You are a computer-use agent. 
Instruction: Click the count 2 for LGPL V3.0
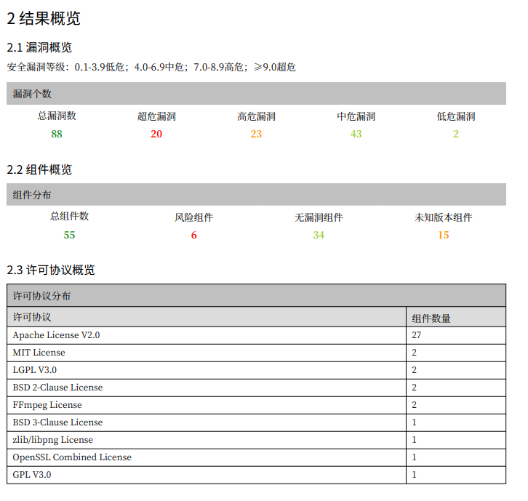click(415, 370)
